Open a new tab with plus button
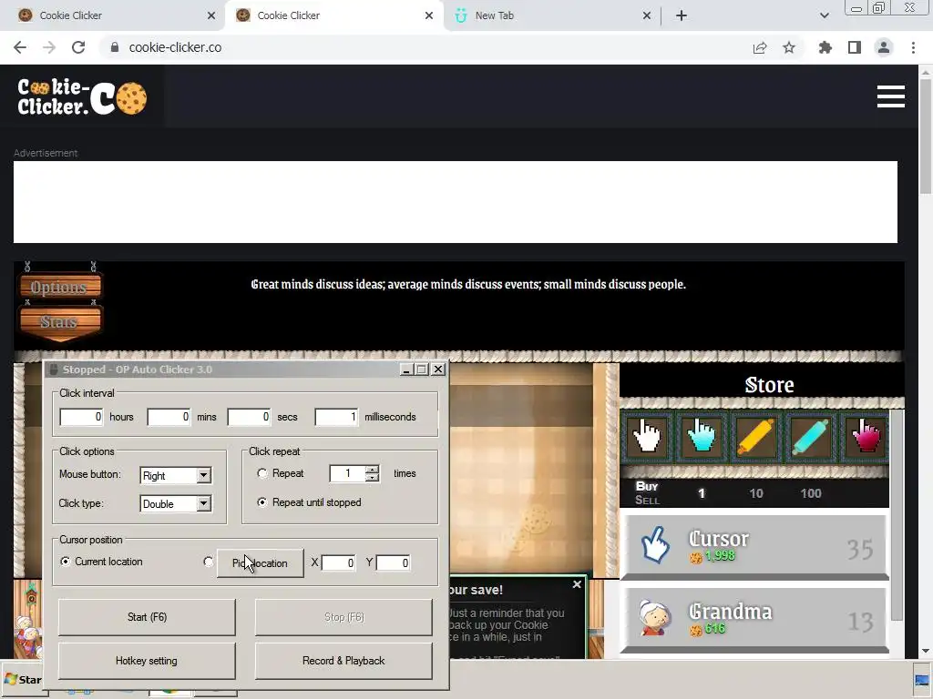This screenshot has height=699, width=933. click(x=682, y=15)
